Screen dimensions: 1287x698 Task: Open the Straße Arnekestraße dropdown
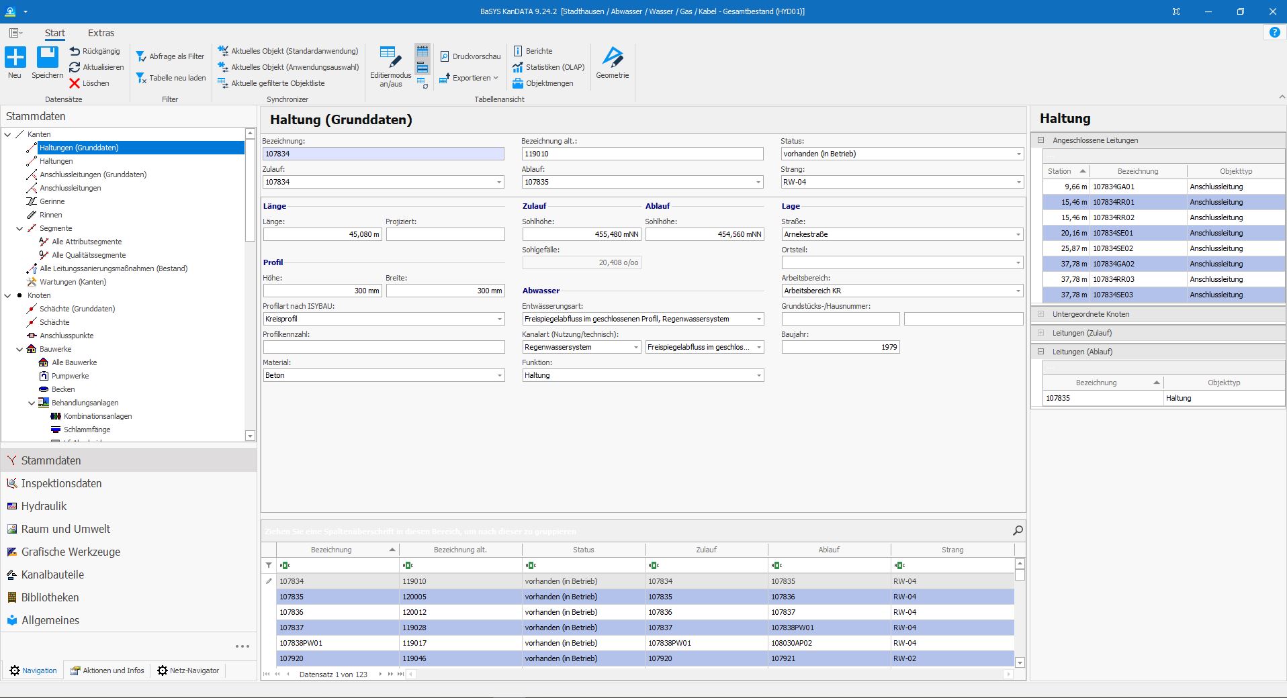pos(1018,234)
